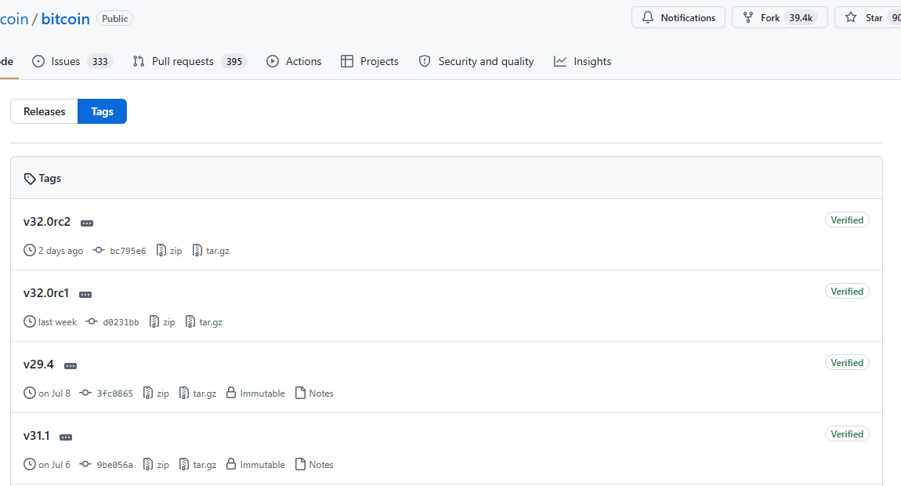Open Notes for v31.1

[314, 465]
